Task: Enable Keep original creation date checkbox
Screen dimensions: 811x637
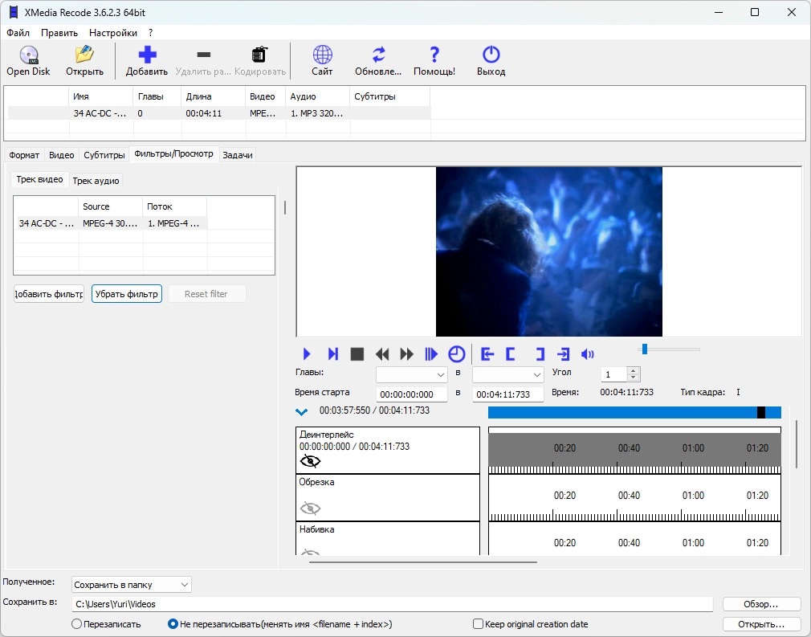Action: click(x=479, y=624)
